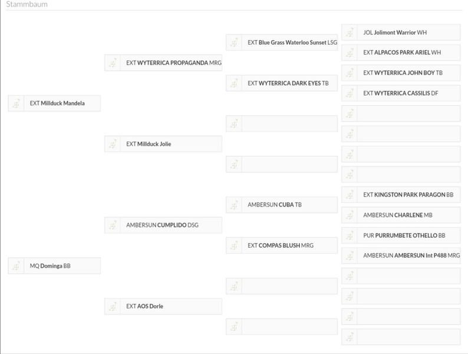Click the icon beside PURRUMBETE OTHELLO
The image size is (468, 354).
(350, 235)
